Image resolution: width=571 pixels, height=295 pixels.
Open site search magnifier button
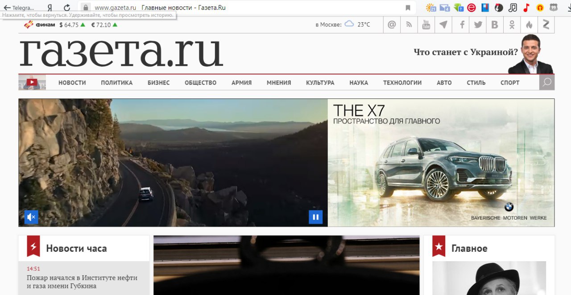[547, 82]
